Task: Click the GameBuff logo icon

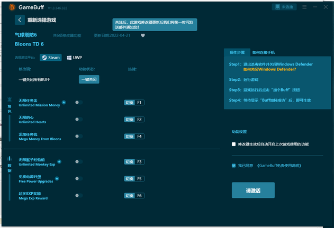Action: (x=12, y=7)
